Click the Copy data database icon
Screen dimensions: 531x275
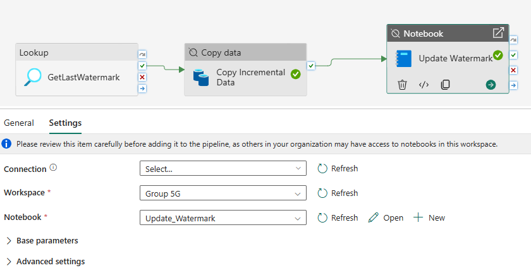(x=201, y=77)
